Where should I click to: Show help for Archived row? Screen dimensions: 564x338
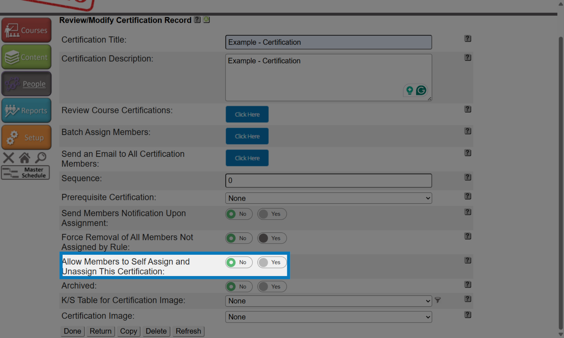pyautogui.click(x=468, y=285)
